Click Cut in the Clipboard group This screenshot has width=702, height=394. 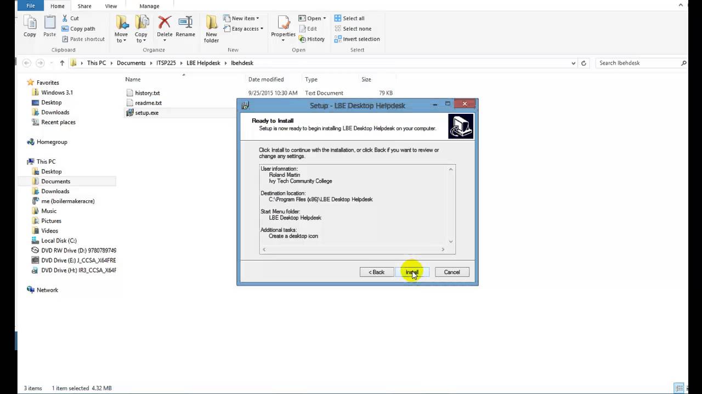(x=70, y=18)
